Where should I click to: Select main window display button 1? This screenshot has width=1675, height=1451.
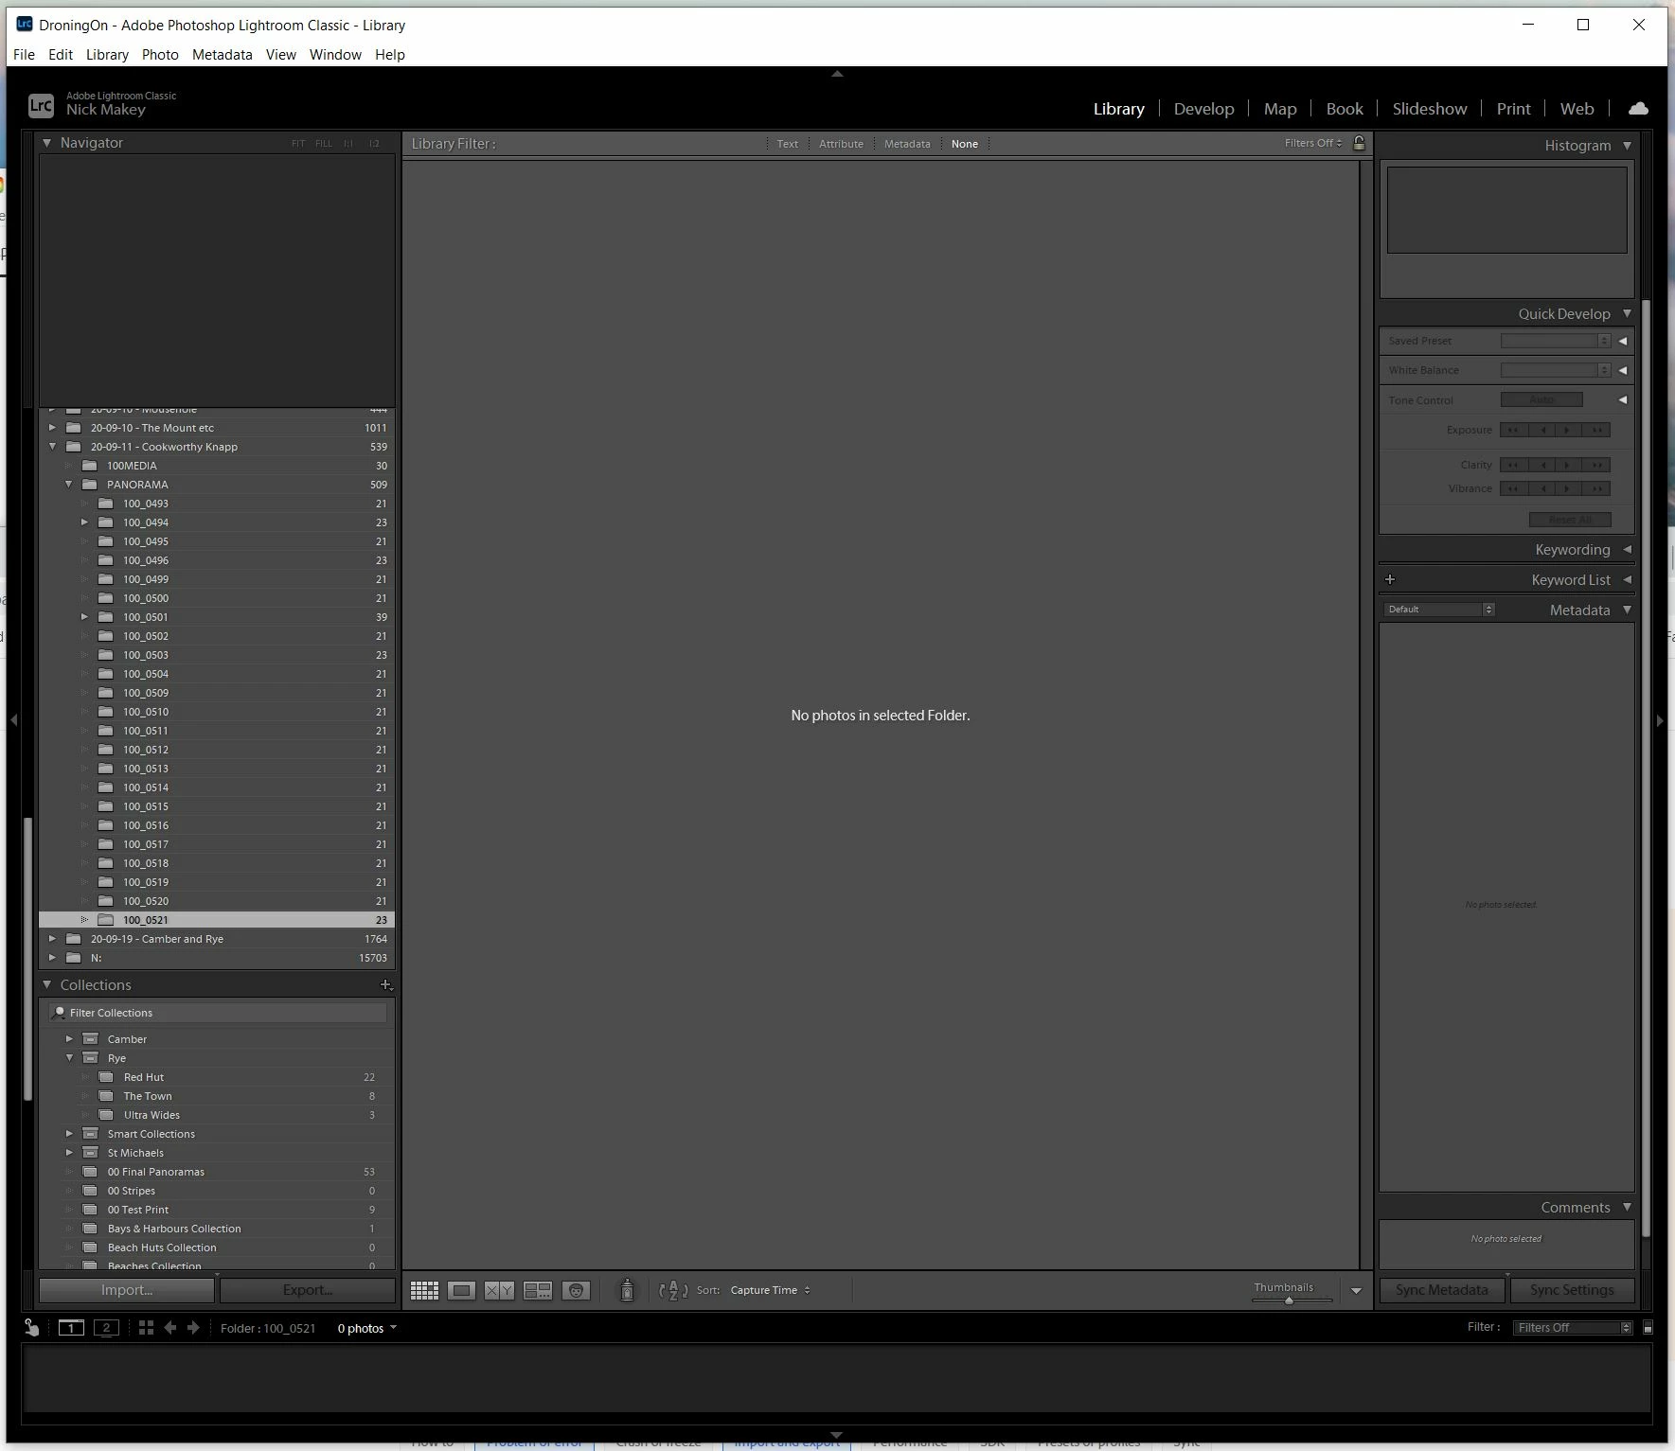71,1328
